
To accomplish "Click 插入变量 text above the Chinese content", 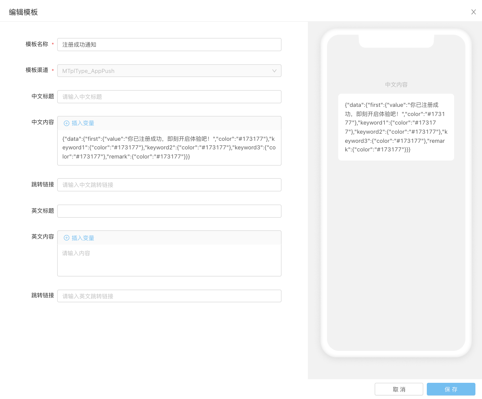I will click(83, 123).
